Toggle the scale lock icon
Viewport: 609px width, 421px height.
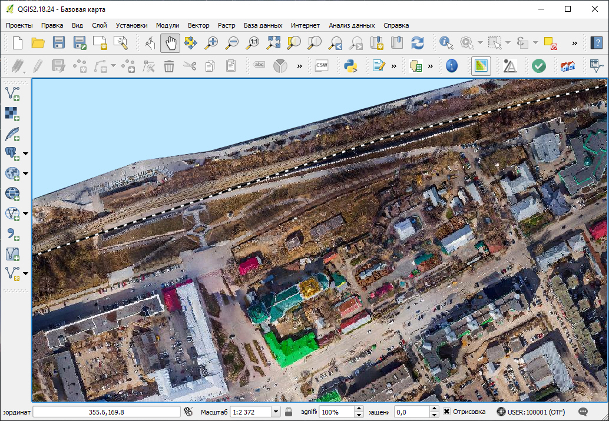[x=289, y=412]
